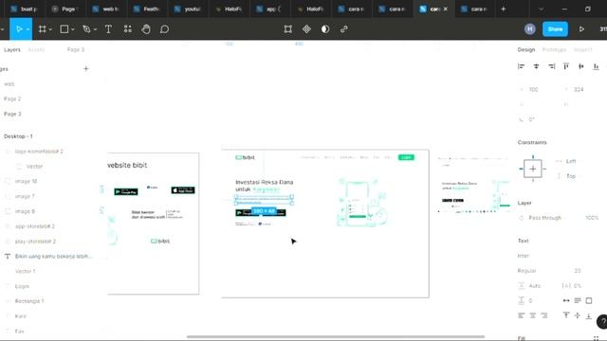Select the 'Bikin uang kamu bekerja' text layer
The width and height of the screenshot is (607, 341).
(x=53, y=257)
